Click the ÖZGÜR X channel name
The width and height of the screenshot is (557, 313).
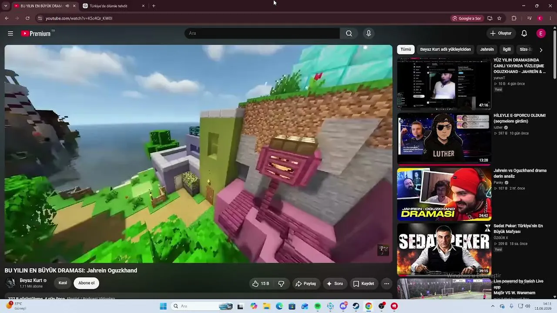click(501, 238)
